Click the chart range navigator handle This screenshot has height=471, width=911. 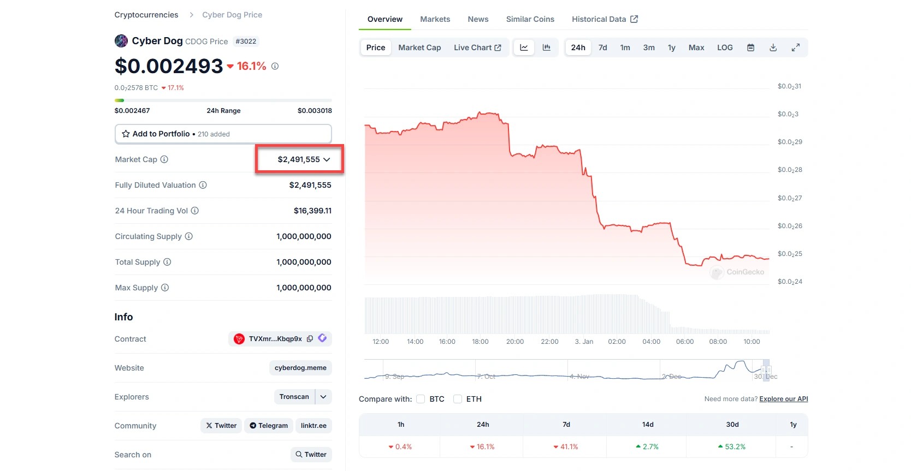pyautogui.click(x=766, y=370)
